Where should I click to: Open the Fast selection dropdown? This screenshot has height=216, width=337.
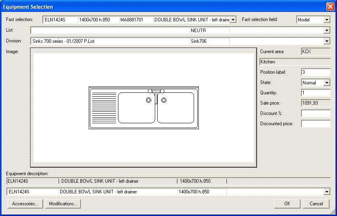coord(233,19)
